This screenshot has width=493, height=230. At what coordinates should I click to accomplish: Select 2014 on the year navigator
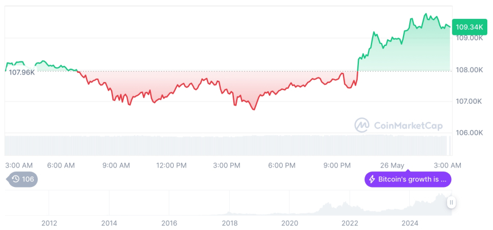109,223
